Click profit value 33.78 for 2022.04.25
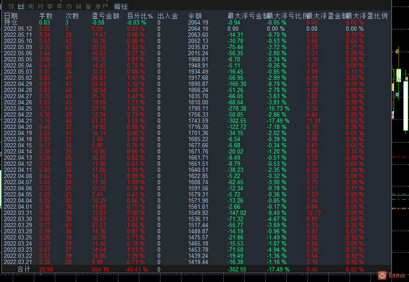 (99, 108)
